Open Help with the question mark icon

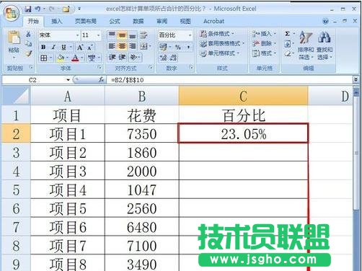(x=325, y=22)
